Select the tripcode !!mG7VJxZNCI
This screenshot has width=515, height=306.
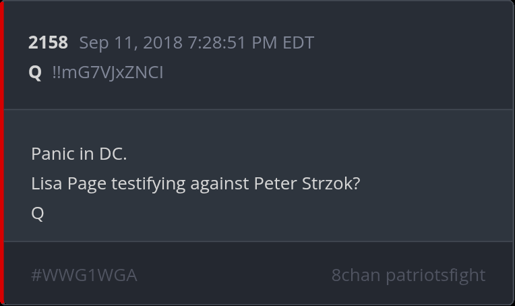coord(107,72)
